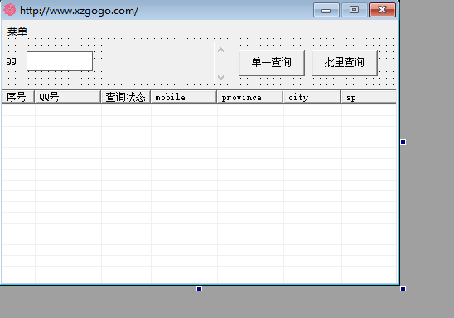The width and height of the screenshot is (454, 318).
Task: Click the city column header
Action: (312, 97)
